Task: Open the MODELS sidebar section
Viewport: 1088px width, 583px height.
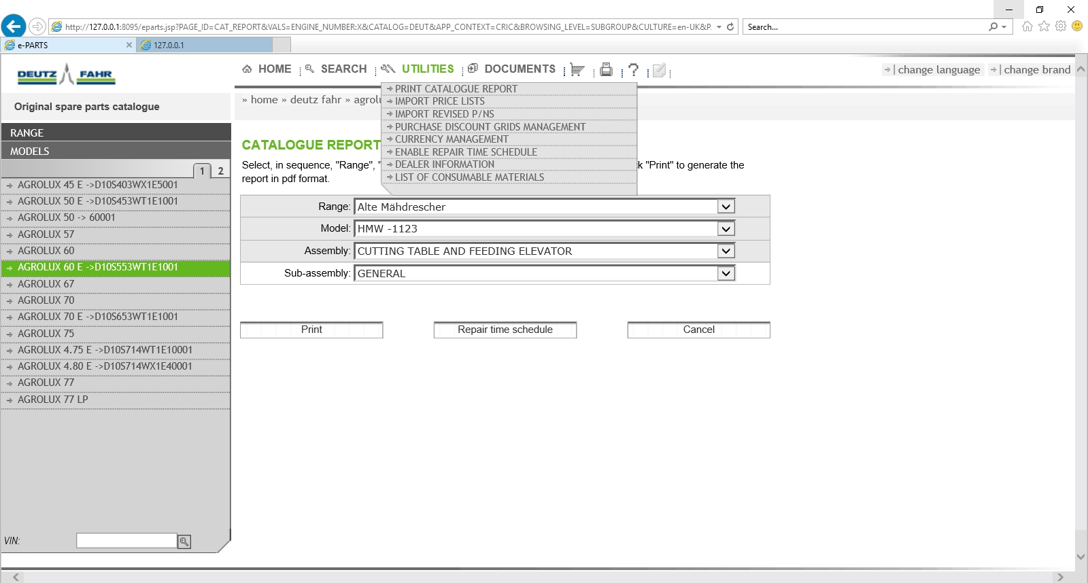Action: [116, 151]
